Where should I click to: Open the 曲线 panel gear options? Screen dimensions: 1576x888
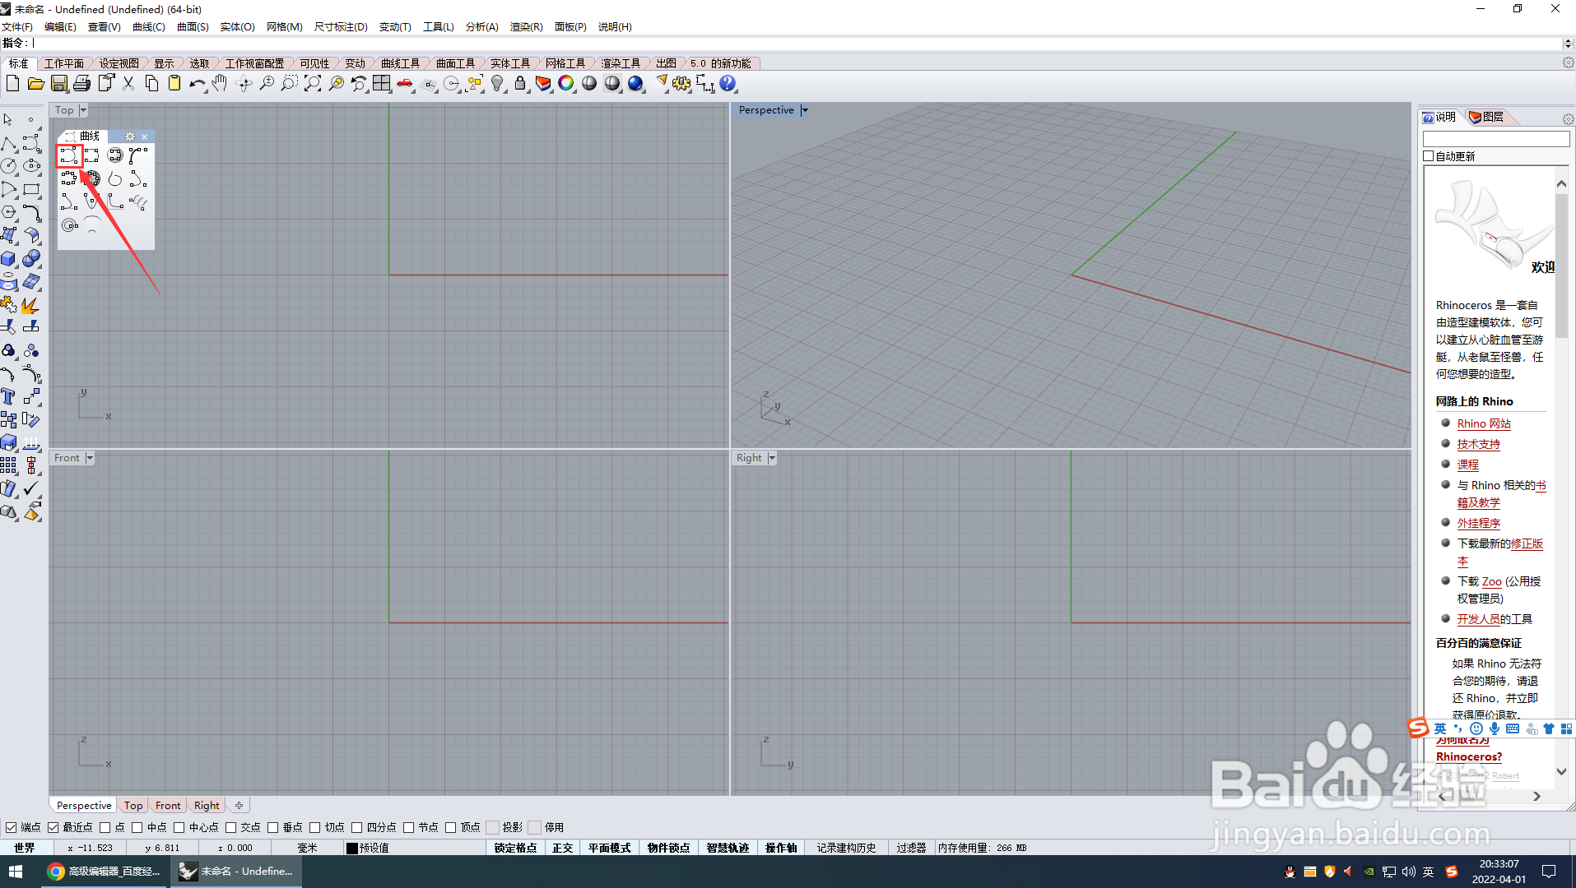130,136
